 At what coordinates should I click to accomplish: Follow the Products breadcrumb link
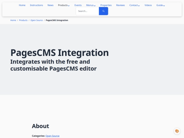[x=23, y=20]
